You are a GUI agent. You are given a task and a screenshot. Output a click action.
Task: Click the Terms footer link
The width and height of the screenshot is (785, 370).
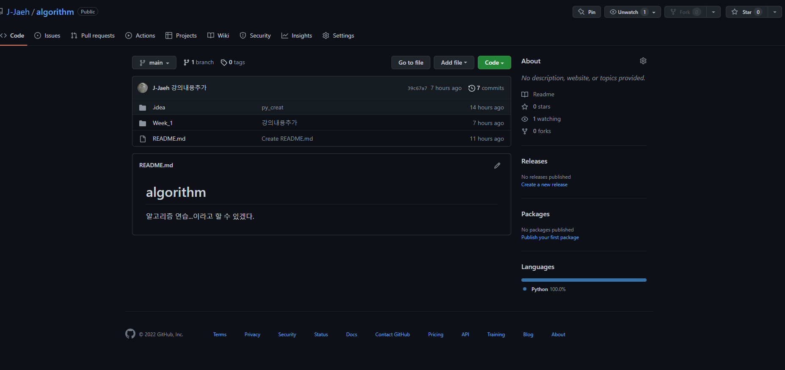point(220,335)
